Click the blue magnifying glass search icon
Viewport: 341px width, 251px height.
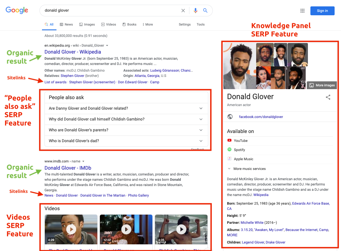(205, 11)
